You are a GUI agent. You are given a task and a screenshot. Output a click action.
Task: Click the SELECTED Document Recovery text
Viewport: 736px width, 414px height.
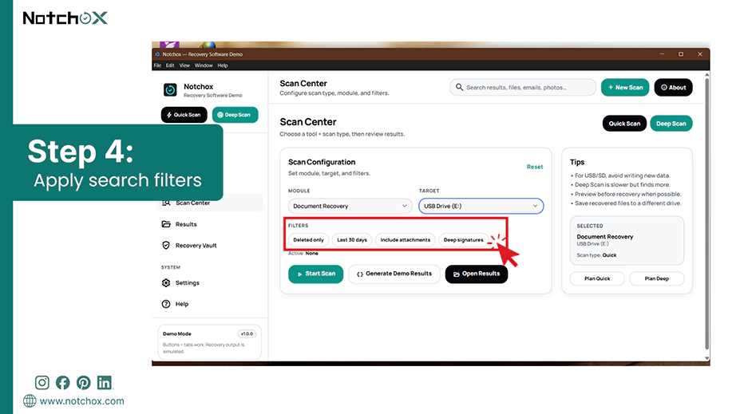[604, 237]
